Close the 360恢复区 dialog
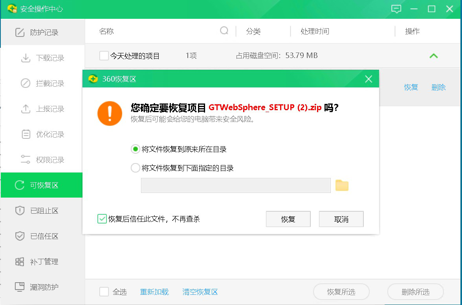This screenshot has width=462, height=305. 368,79
